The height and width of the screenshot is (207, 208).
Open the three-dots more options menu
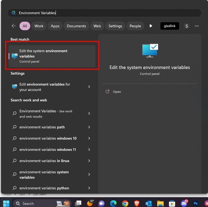[197, 26]
